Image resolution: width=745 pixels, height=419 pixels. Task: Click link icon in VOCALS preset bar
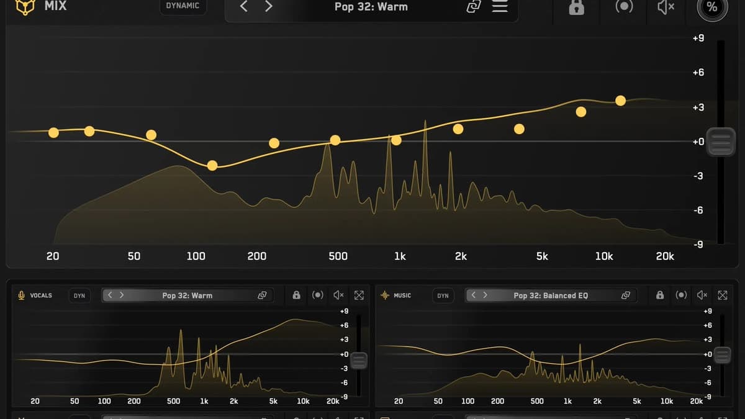[x=262, y=295]
